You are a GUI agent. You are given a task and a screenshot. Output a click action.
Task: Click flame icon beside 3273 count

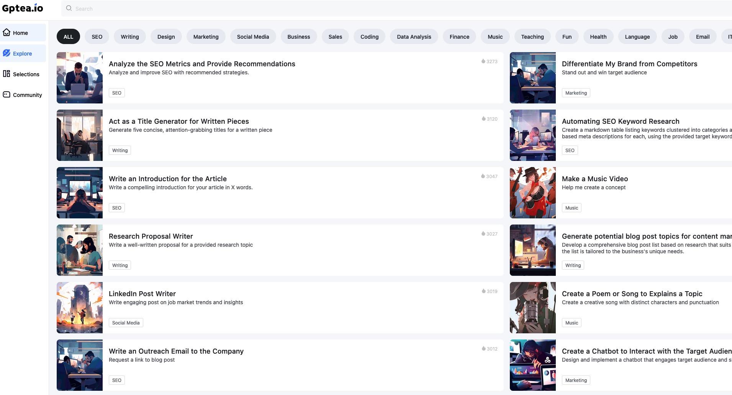point(483,61)
